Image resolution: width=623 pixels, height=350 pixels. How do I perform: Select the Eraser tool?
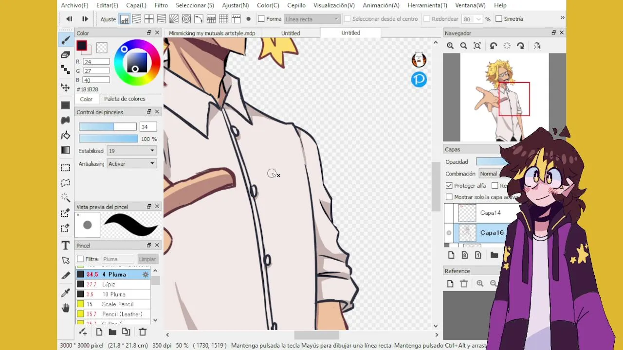click(x=66, y=55)
